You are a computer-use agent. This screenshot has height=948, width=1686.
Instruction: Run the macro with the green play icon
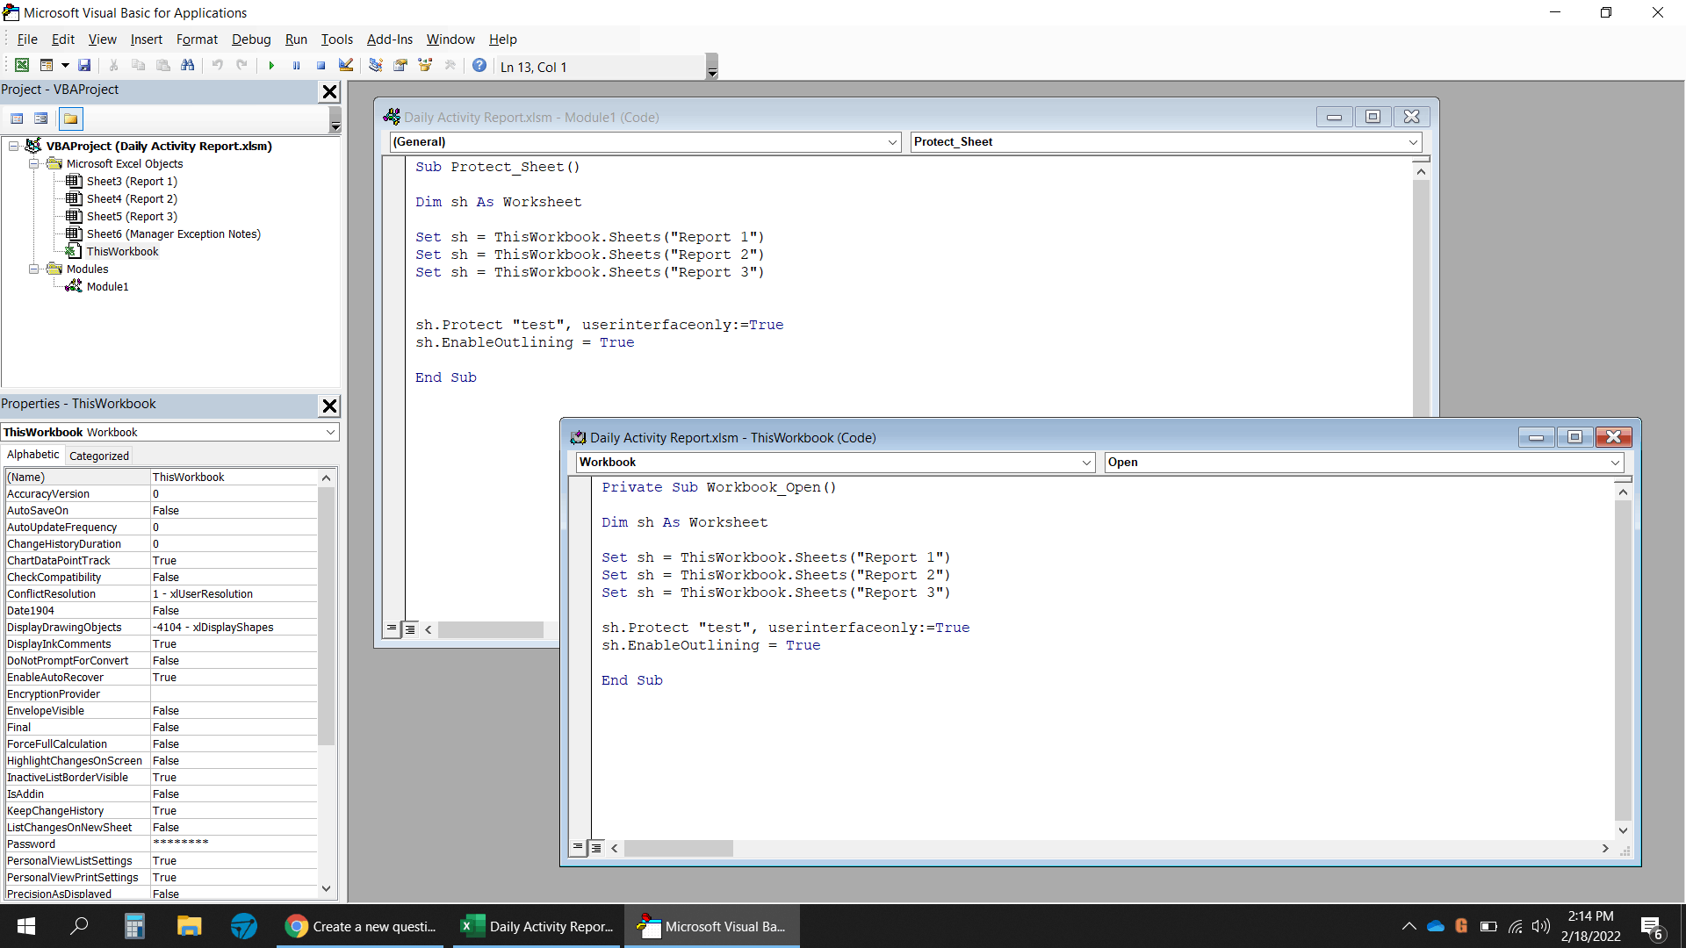(271, 66)
